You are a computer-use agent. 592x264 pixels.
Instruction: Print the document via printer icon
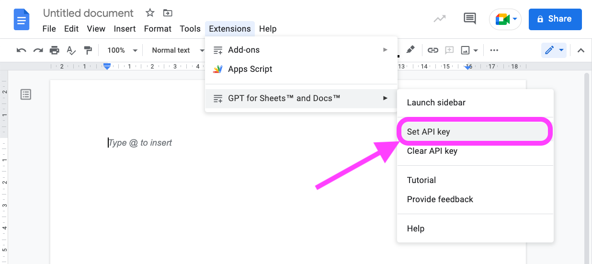pyautogui.click(x=55, y=50)
